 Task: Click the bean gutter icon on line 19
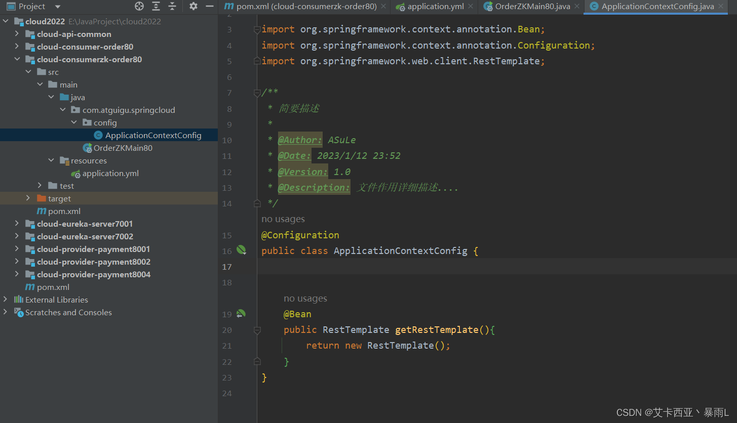click(x=241, y=314)
